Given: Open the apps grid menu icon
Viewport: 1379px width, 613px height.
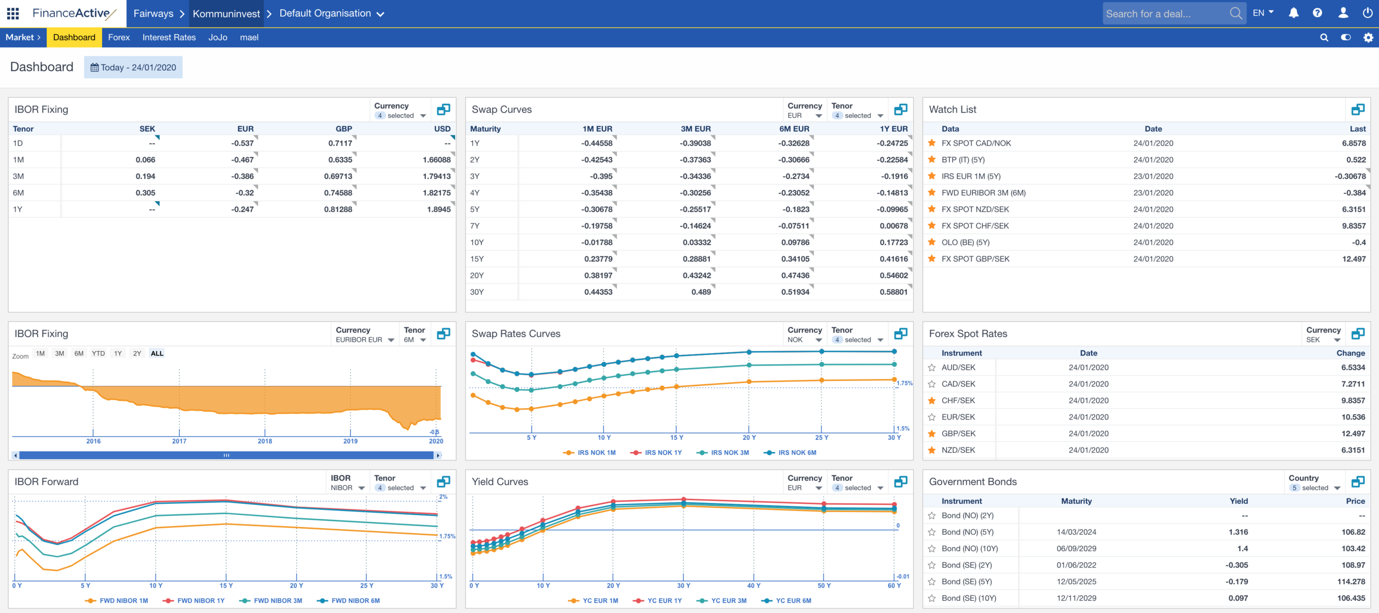Looking at the screenshot, I should click(13, 13).
